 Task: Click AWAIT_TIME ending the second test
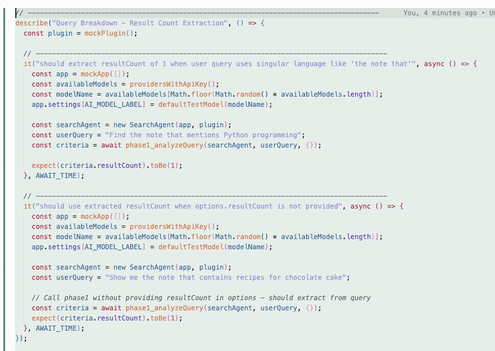pos(59,328)
